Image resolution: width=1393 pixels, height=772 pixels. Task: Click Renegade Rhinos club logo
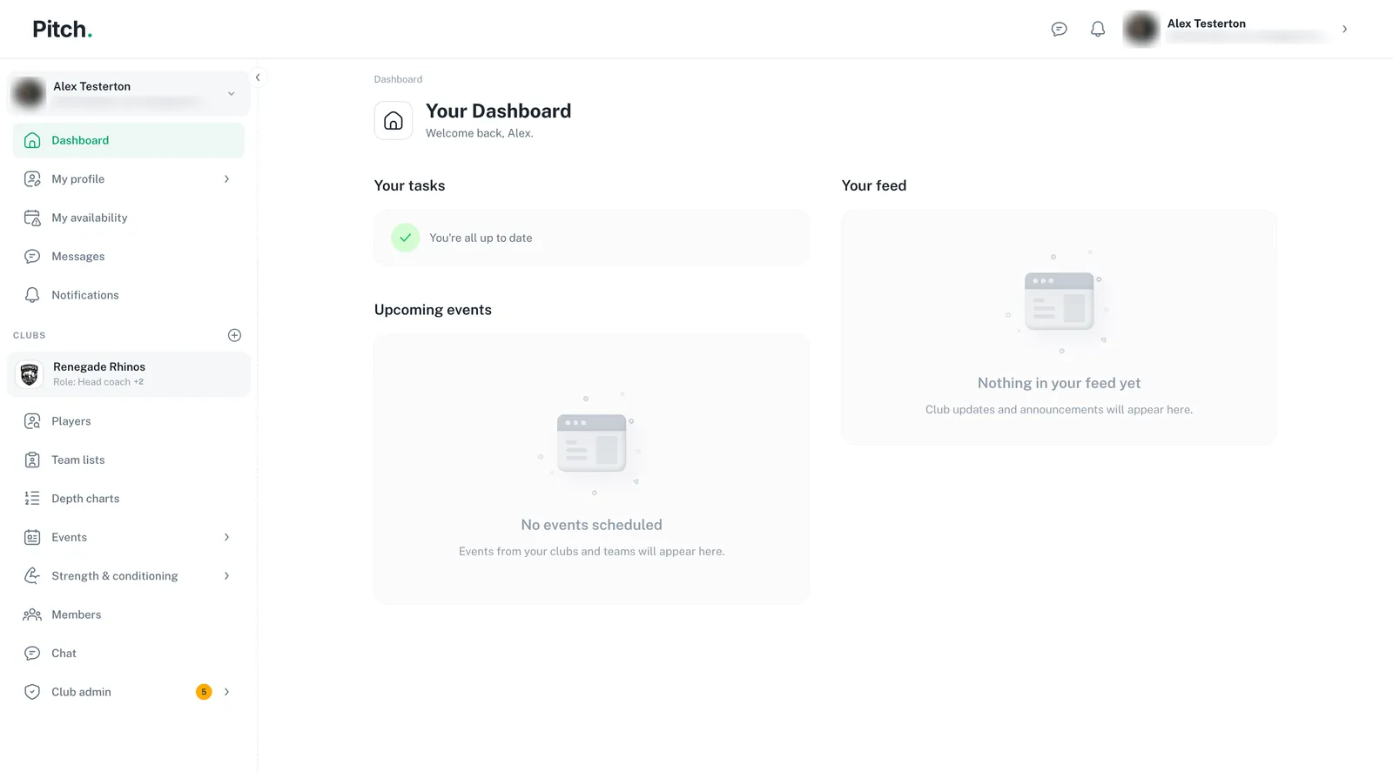coord(30,374)
